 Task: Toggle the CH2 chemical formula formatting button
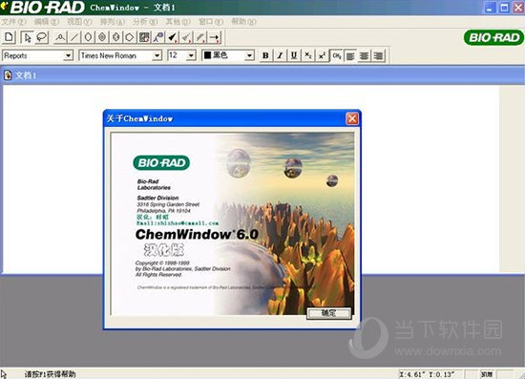(337, 55)
